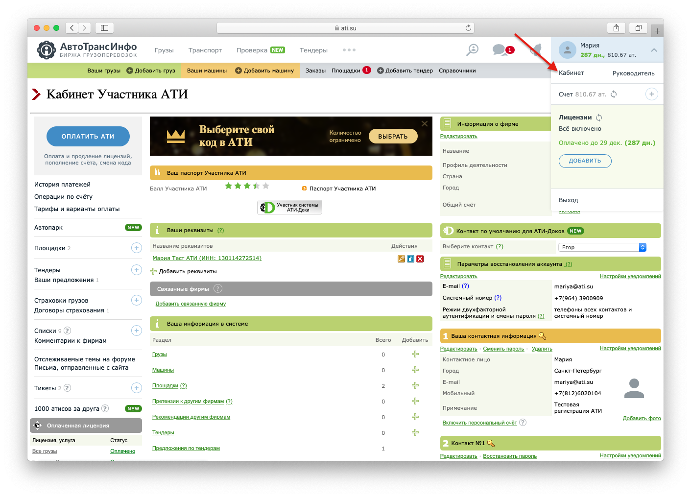Click Добавить связанную фирму link
691x497 pixels.
click(x=191, y=304)
